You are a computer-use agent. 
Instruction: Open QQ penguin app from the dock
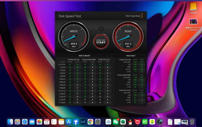point(130,122)
